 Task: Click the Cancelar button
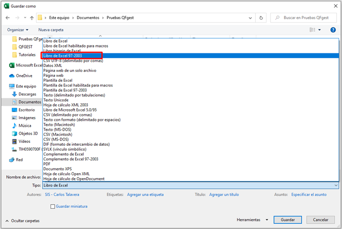(x=320, y=220)
